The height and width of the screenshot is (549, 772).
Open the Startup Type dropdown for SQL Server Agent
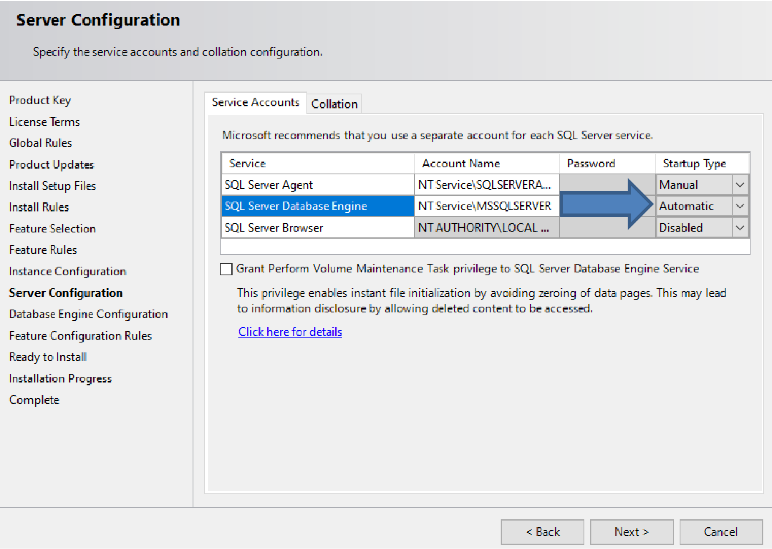pos(740,185)
